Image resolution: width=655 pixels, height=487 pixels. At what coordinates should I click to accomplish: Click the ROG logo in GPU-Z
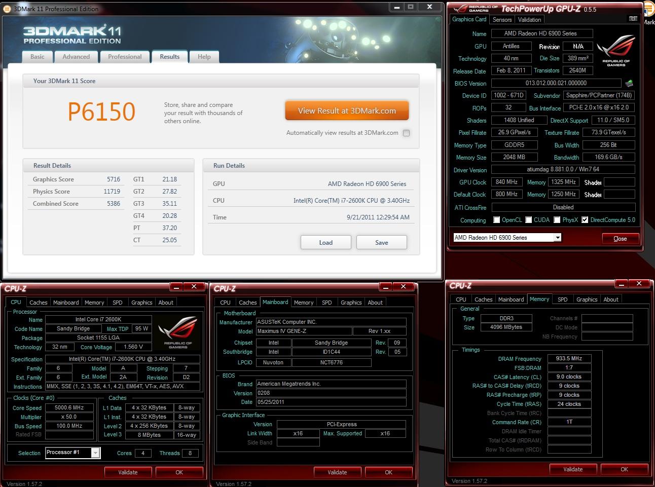(x=616, y=50)
